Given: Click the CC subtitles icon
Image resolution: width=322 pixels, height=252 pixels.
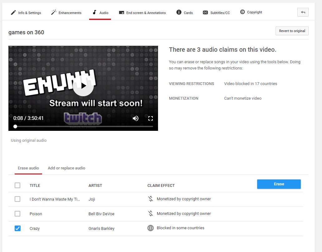Looking at the screenshot, I should tap(205, 12).
